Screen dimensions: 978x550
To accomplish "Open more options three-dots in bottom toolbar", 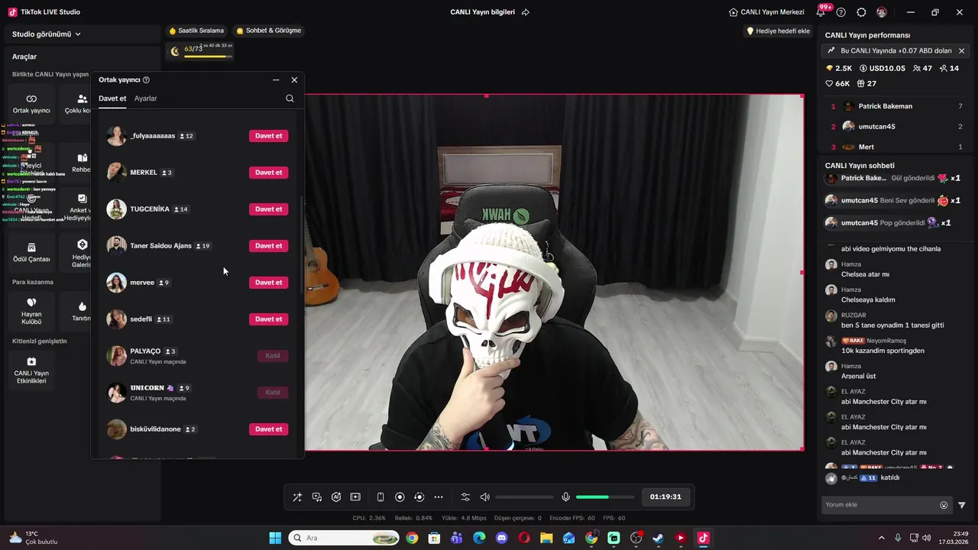I will 439,497.
